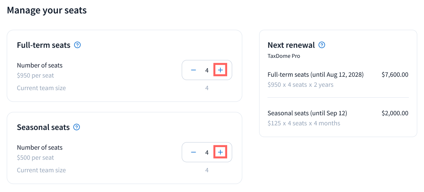Increase the Full-term seats count with plus
424x192 pixels.
click(220, 70)
